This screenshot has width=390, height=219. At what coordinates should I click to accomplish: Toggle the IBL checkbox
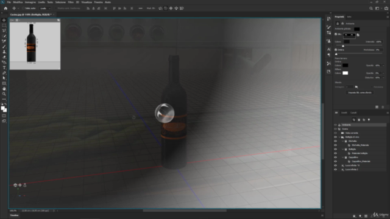(x=336, y=34)
